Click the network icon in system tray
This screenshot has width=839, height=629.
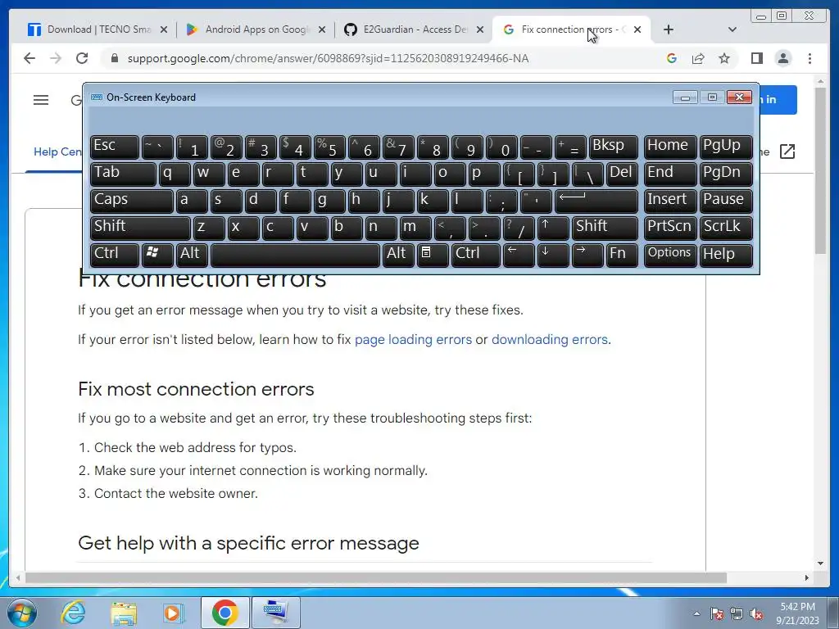(x=737, y=614)
